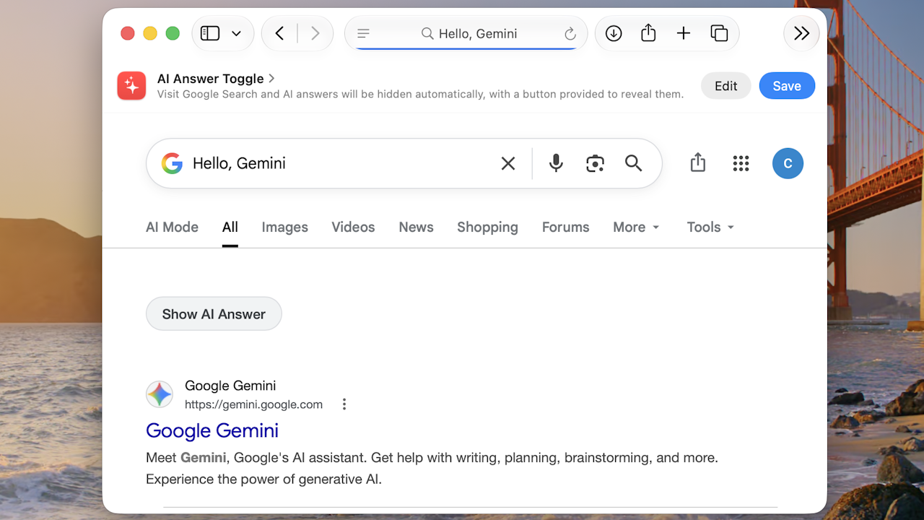This screenshot has width=924, height=520.
Task: Expand the More dropdown
Action: pyautogui.click(x=636, y=227)
